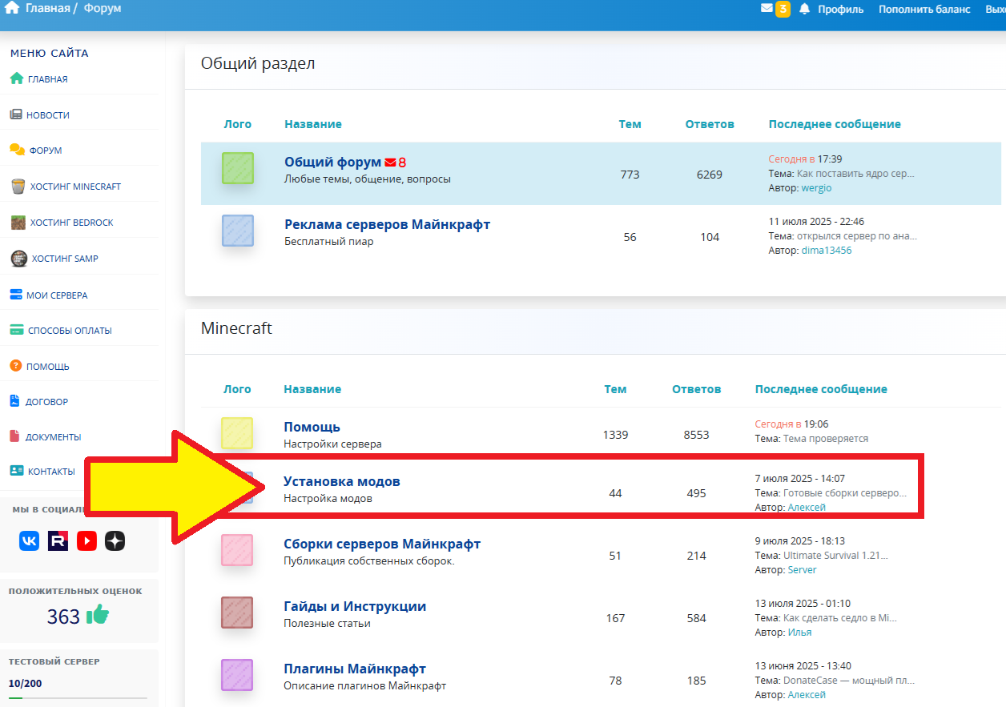The image size is (1006, 707).
Task: Open Реклама серверов Майнкрафт forum
Action: (x=387, y=224)
